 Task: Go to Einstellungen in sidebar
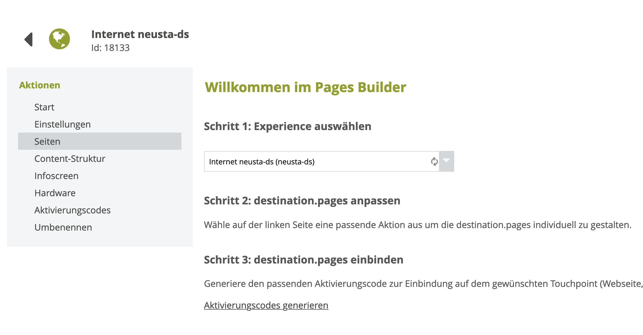(x=63, y=124)
